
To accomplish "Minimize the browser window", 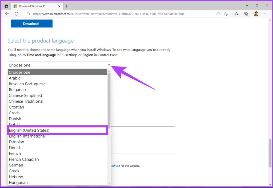I will [247, 6].
